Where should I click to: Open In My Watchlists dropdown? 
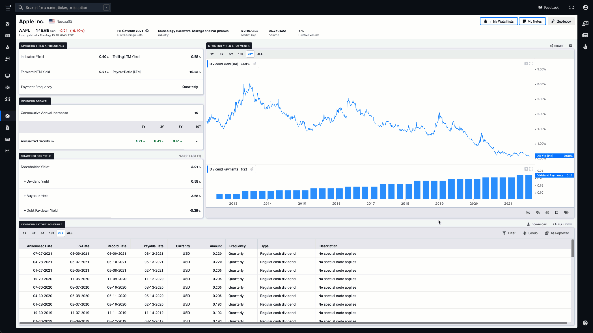click(x=498, y=21)
